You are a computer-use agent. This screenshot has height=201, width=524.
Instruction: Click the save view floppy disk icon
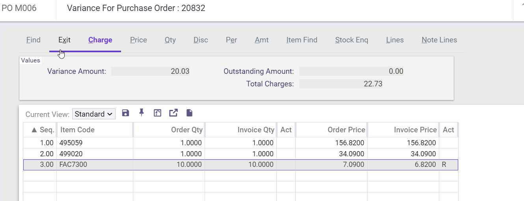tap(125, 113)
